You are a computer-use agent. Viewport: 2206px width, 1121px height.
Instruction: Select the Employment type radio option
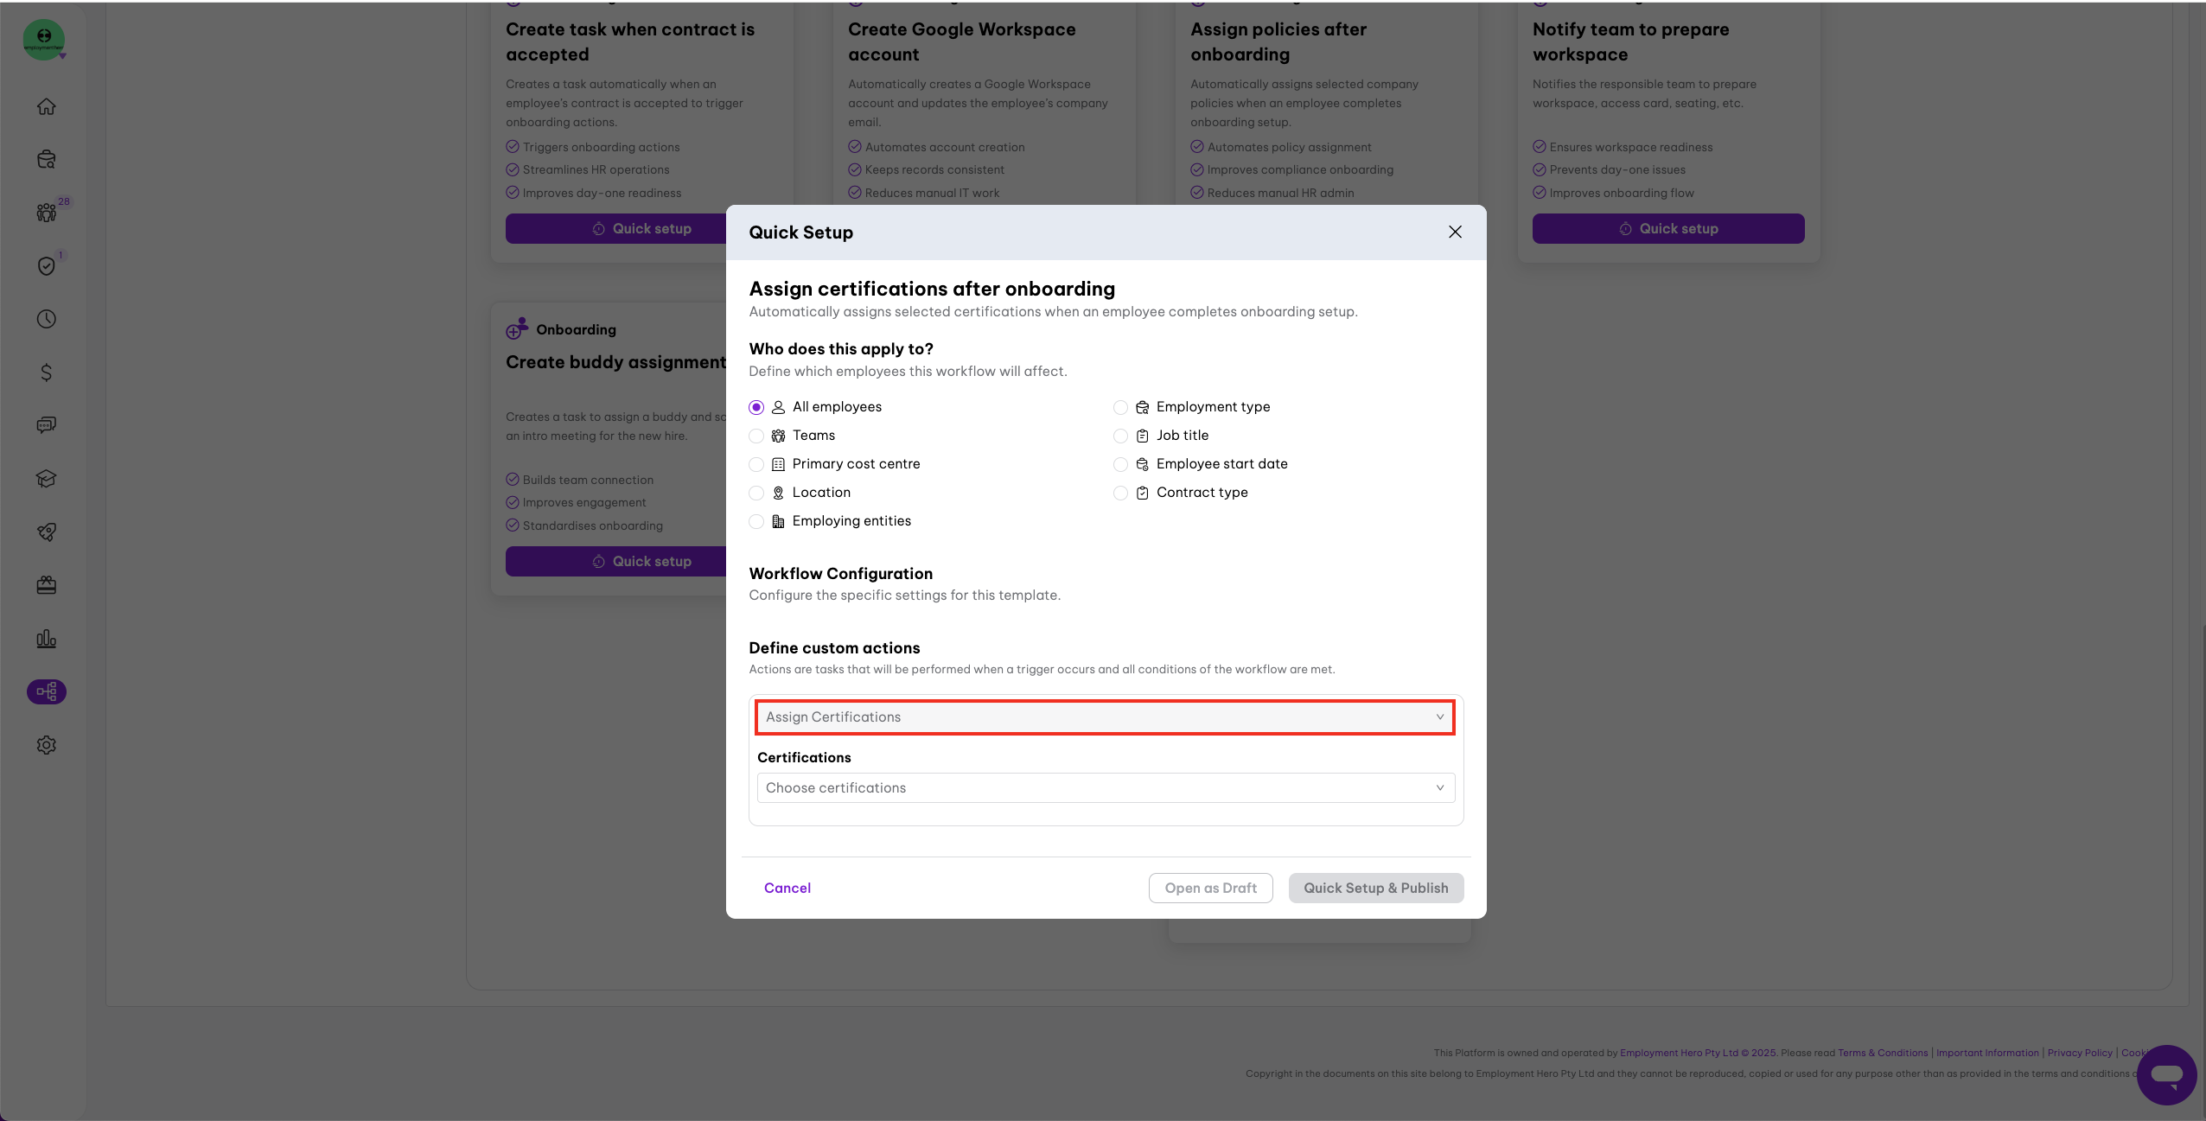(x=1120, y=407)
